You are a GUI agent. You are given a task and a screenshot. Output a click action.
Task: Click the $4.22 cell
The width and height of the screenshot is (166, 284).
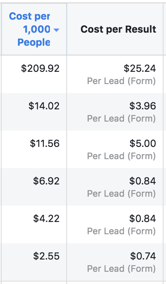click(46, 218)
